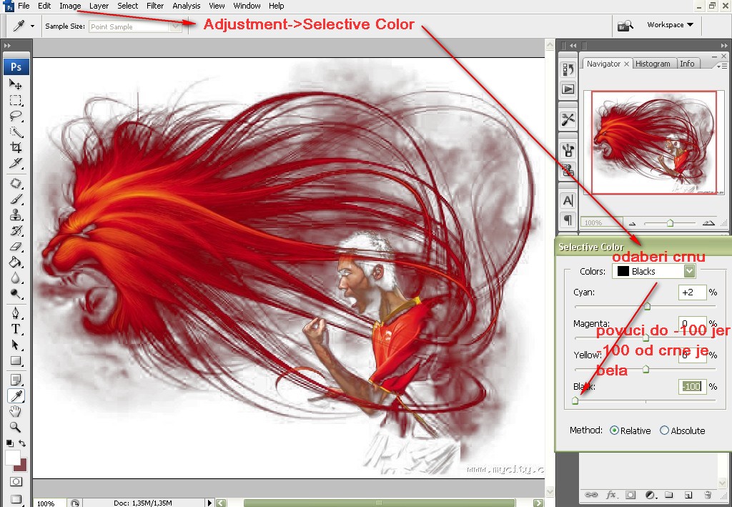Viewport: 732px width, 507px height.
Task: Select the Absolute method radio button
Action: (x=664, y=430)
